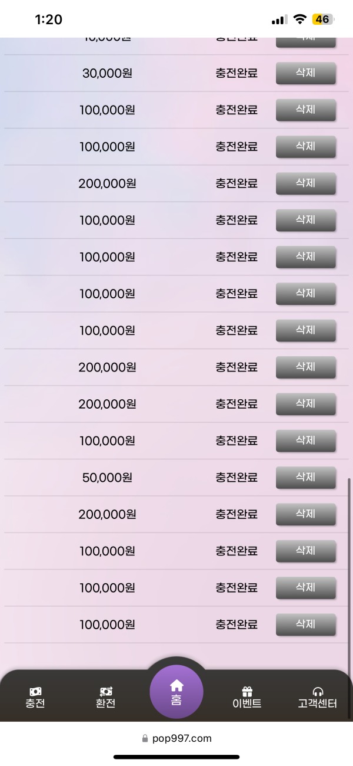This screenshot has height=766, width=353.
Task: Tap the padlock icon beside pop997.com
Action: (x=143, y=738)
